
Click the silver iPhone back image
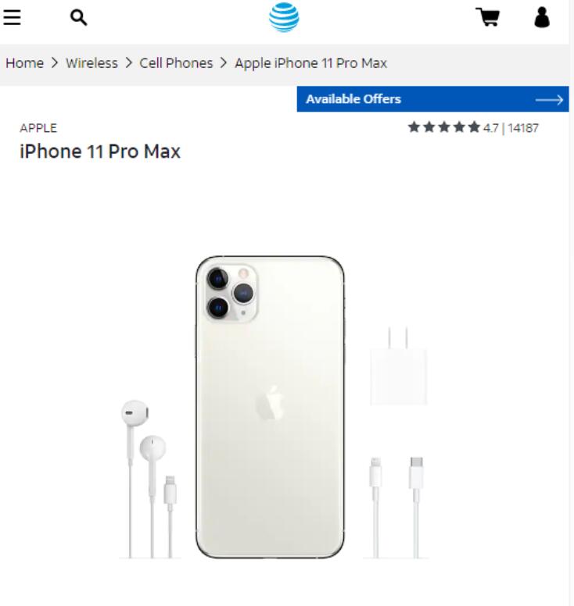point(270,407)
